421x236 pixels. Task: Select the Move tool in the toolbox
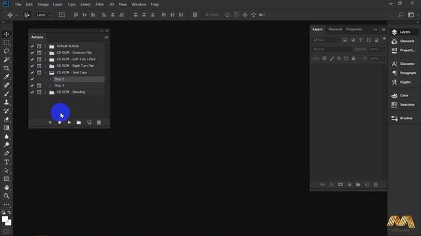(7, 34)
